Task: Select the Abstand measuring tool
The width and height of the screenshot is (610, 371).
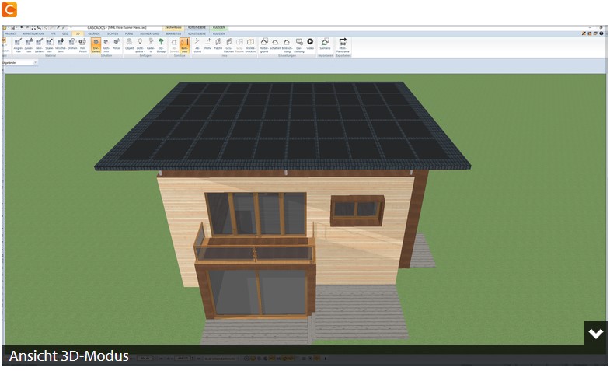Action: point(197,45)
